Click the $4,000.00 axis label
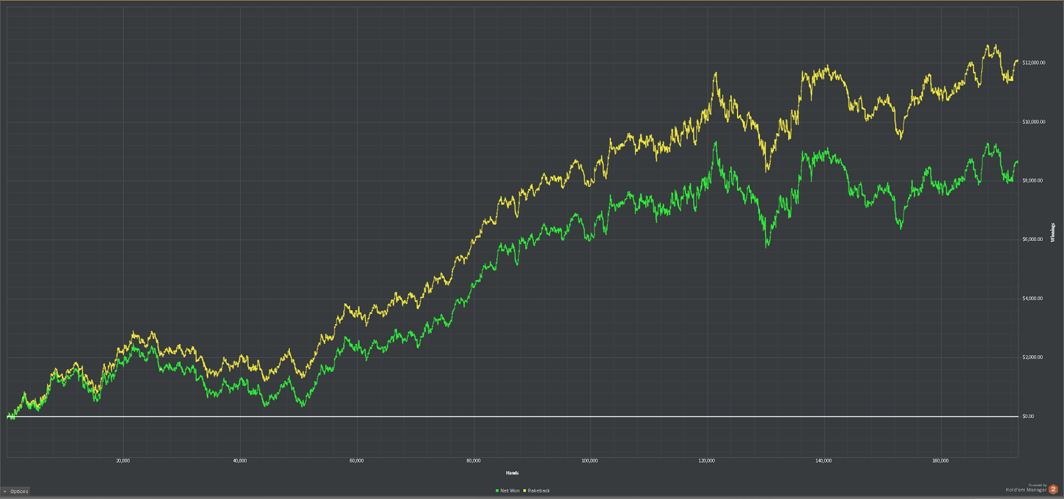 (1033, 298)
